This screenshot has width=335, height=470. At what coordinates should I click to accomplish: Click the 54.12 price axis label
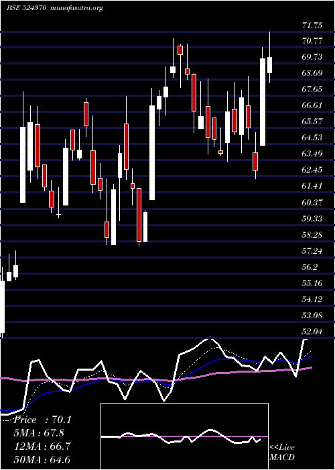click(312, 299)
